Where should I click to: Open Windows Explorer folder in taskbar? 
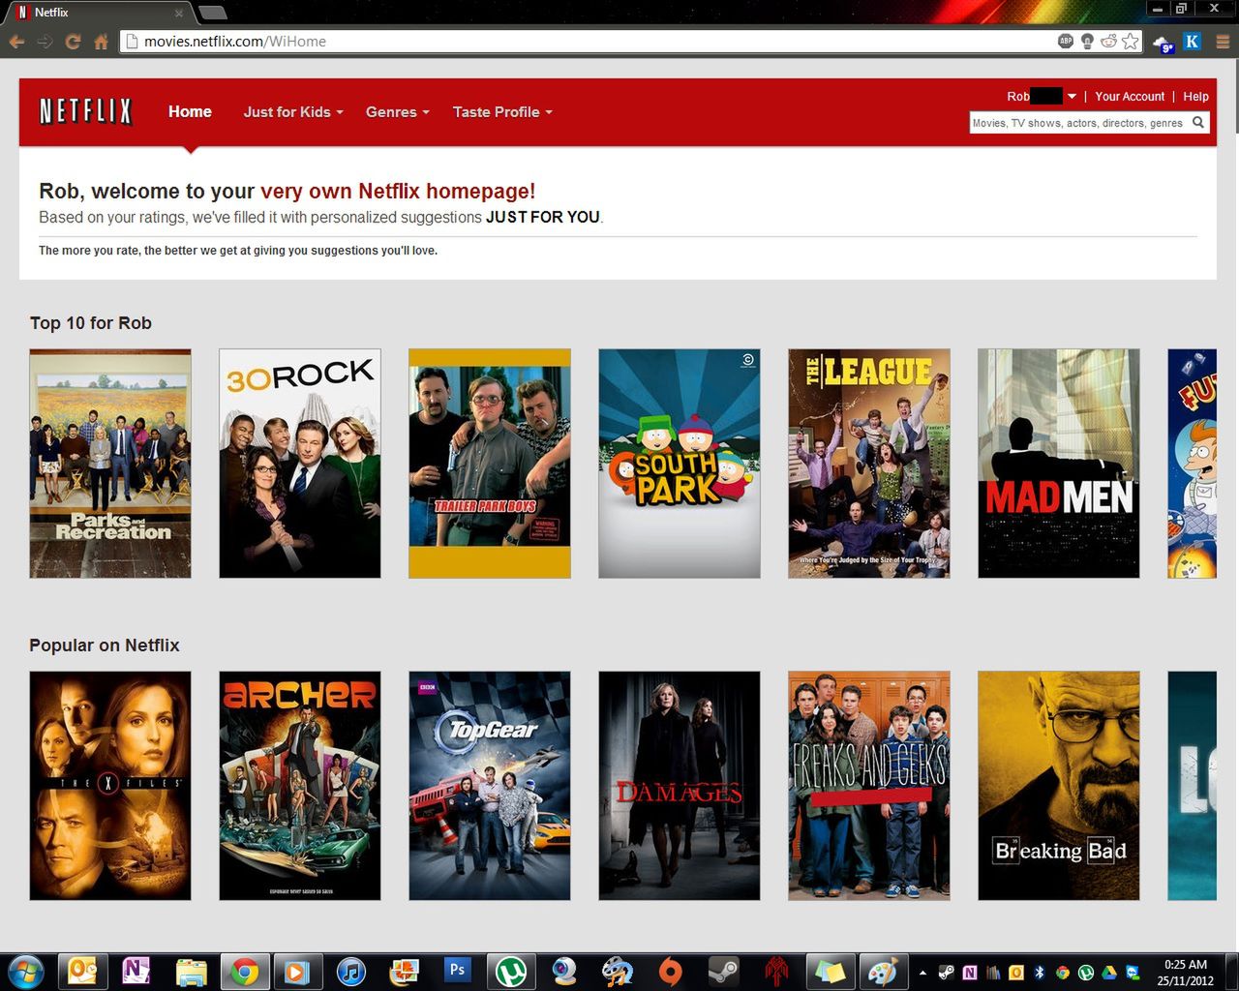coord(191,971)
